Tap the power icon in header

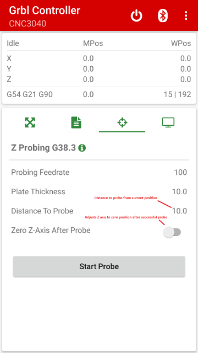coord(136,16)
